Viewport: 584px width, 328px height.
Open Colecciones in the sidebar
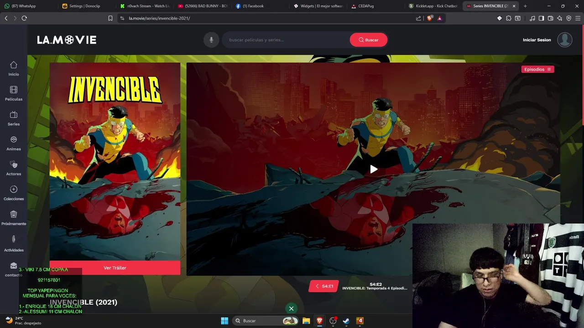click(x=14, y=193)
